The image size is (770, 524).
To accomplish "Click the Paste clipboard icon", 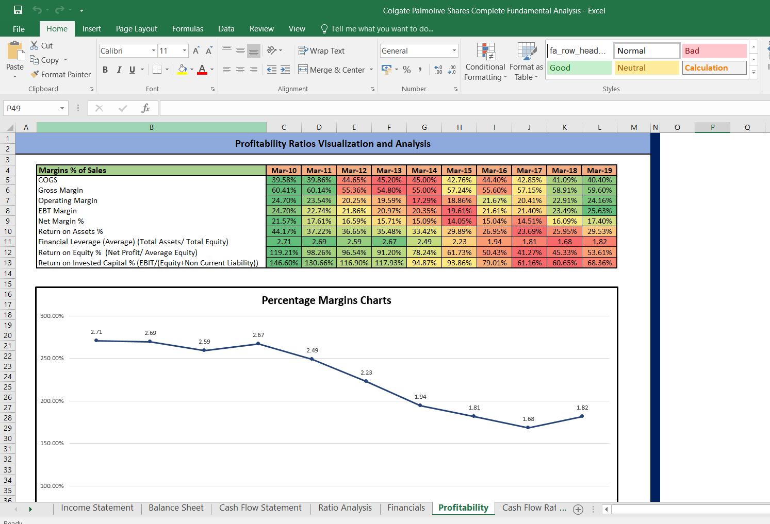I will pyautogui.click(x=15, y=51).
